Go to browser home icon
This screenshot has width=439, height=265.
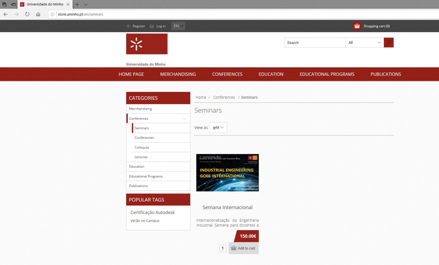(x=38, y=14)
